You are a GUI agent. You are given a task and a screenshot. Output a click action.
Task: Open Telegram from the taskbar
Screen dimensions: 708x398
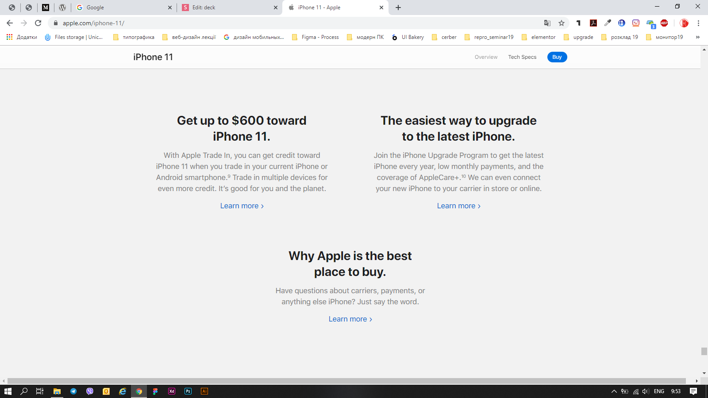[73, 391]
